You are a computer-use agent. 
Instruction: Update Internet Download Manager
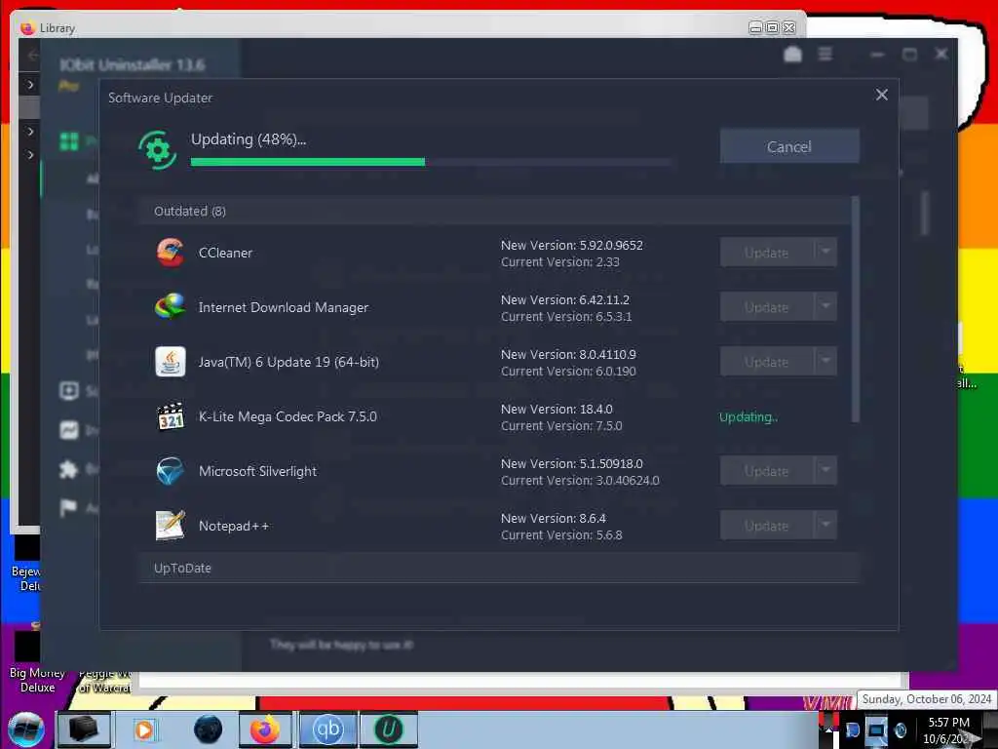pyautogui.click(x=766, y=307)
